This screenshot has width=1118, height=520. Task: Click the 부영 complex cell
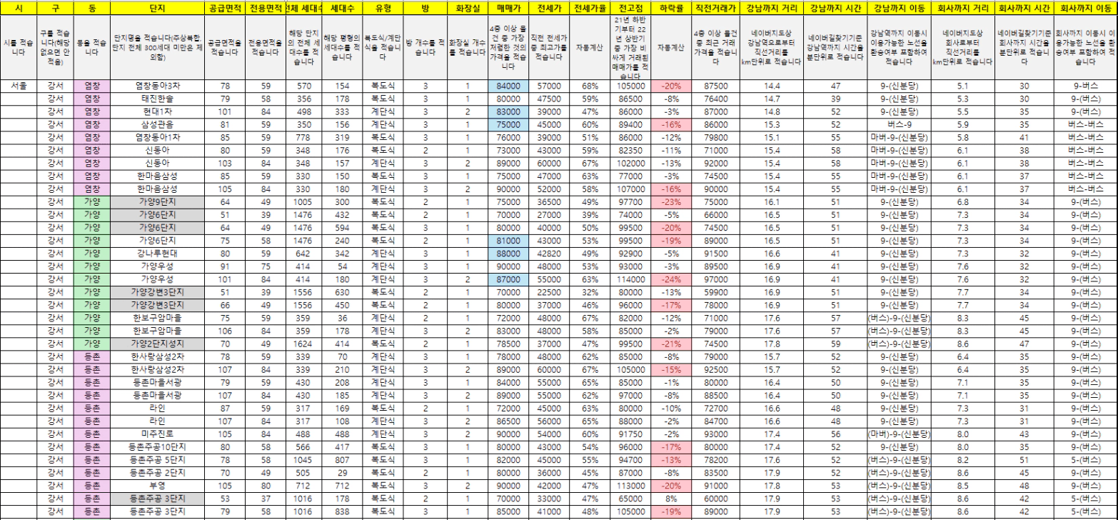(156, 484)
